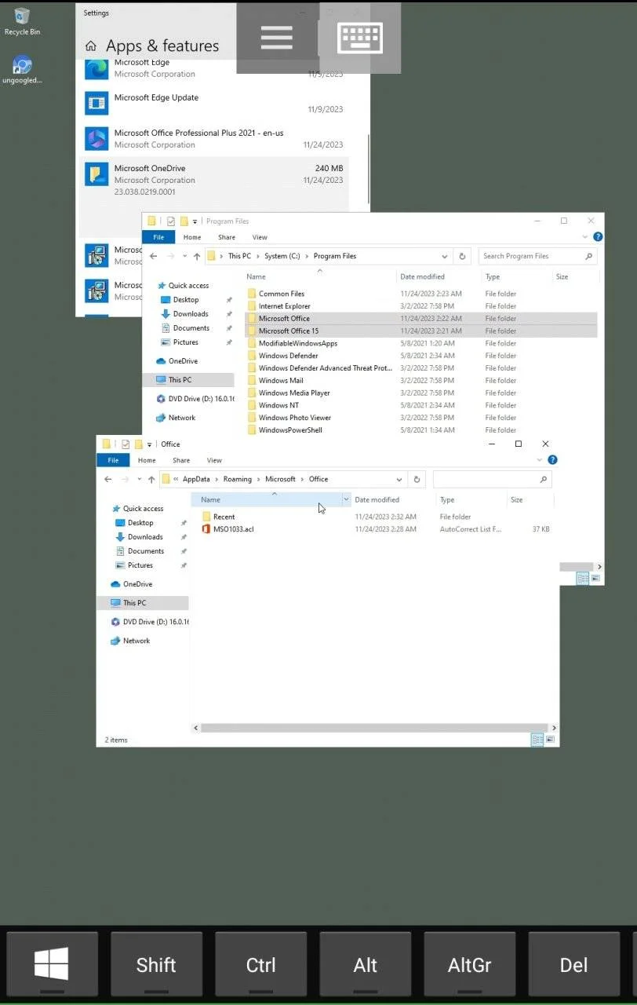Open File tab in Office window
Screen dimensions: 637x1005
pos(113,460)
